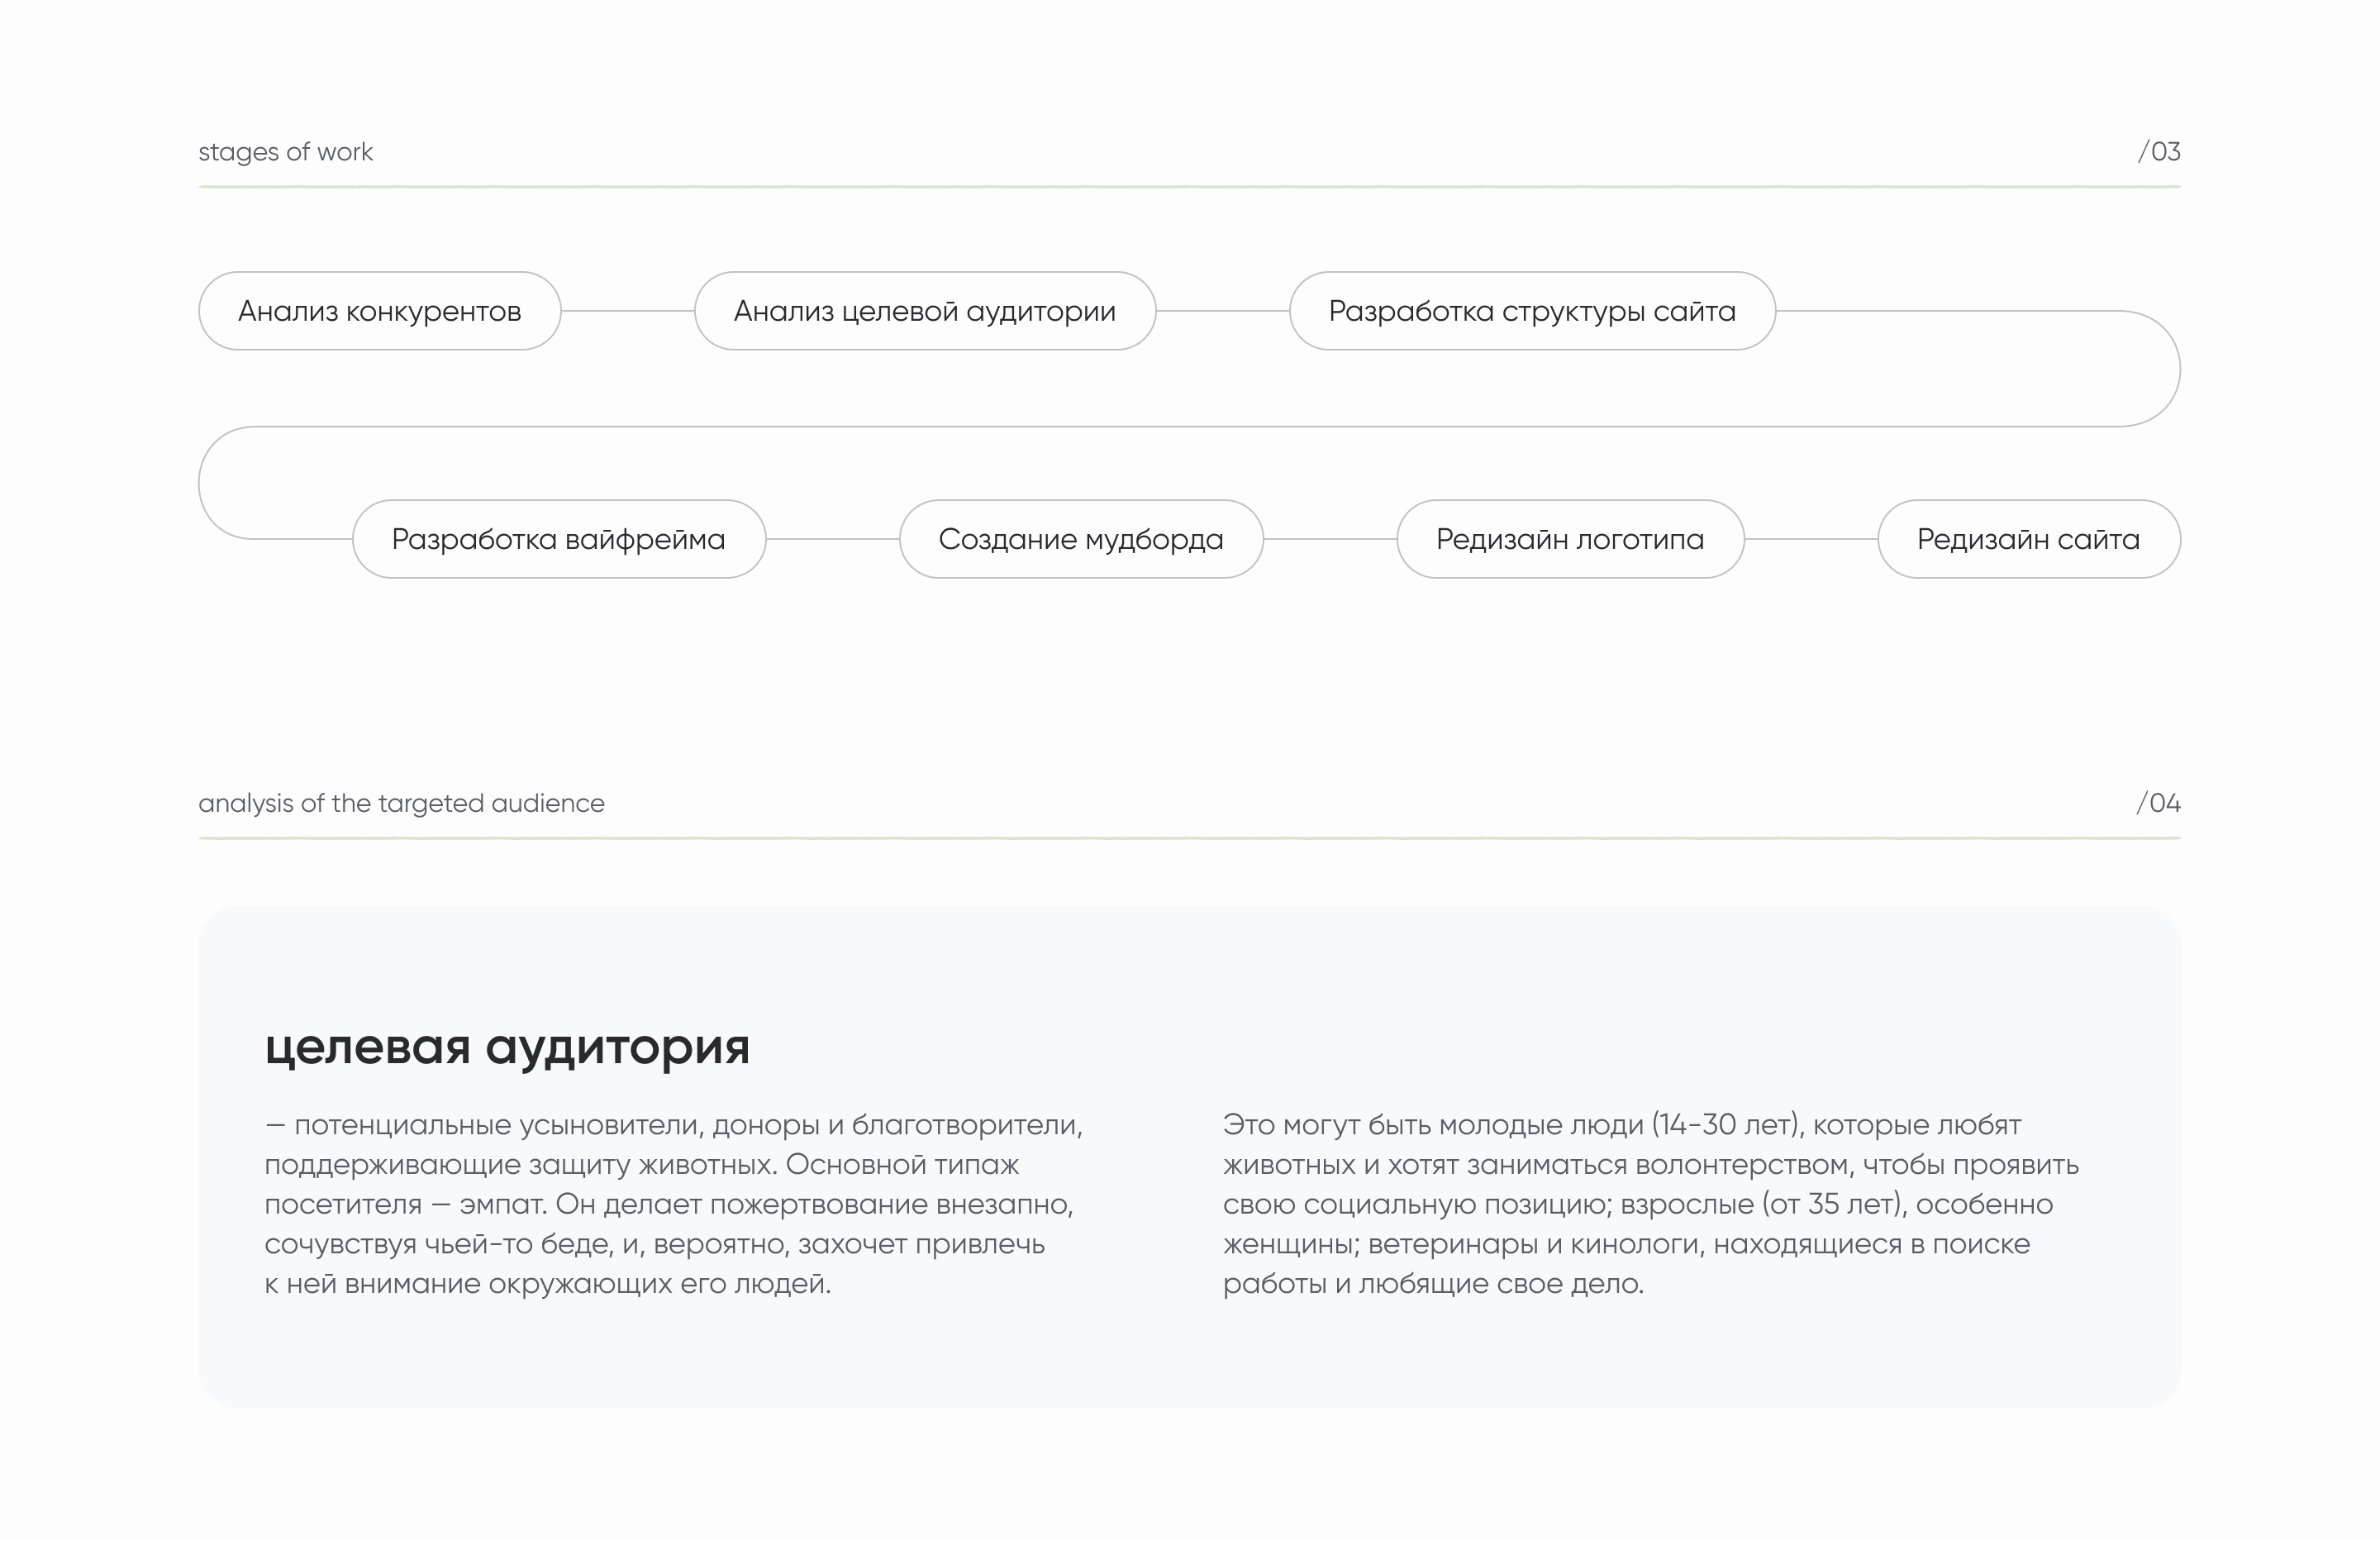Screen dimensions: 2380x1541
Task: Select the 'Анализ целевой аудитории' stage
Action: 924,311
